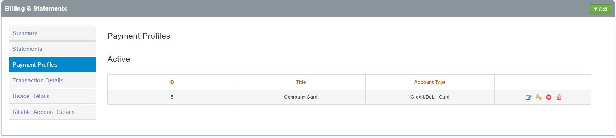This screenshot has height=138, width=616.
Task: Open Billable Account Details
Action: [x=52, y=112]
